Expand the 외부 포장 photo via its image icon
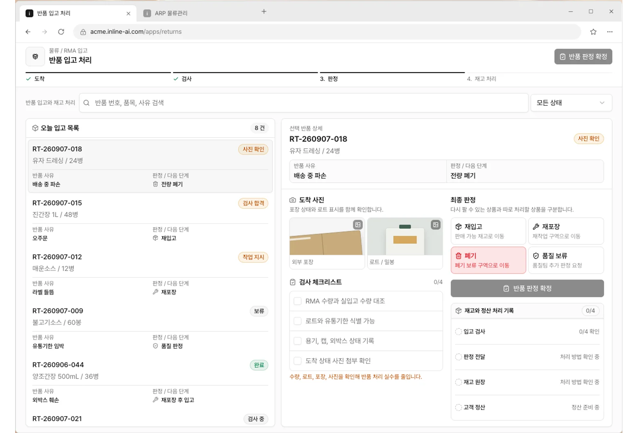 (x=358, y=225)
